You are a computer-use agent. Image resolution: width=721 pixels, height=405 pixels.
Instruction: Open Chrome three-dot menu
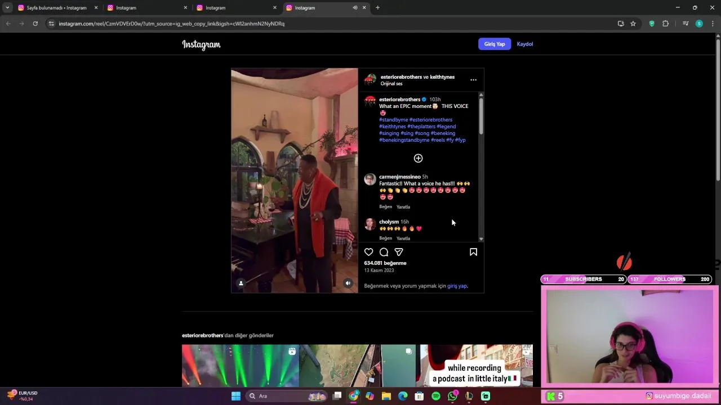713,24
